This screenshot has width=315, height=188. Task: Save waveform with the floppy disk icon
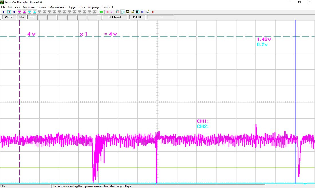(127, 12)
